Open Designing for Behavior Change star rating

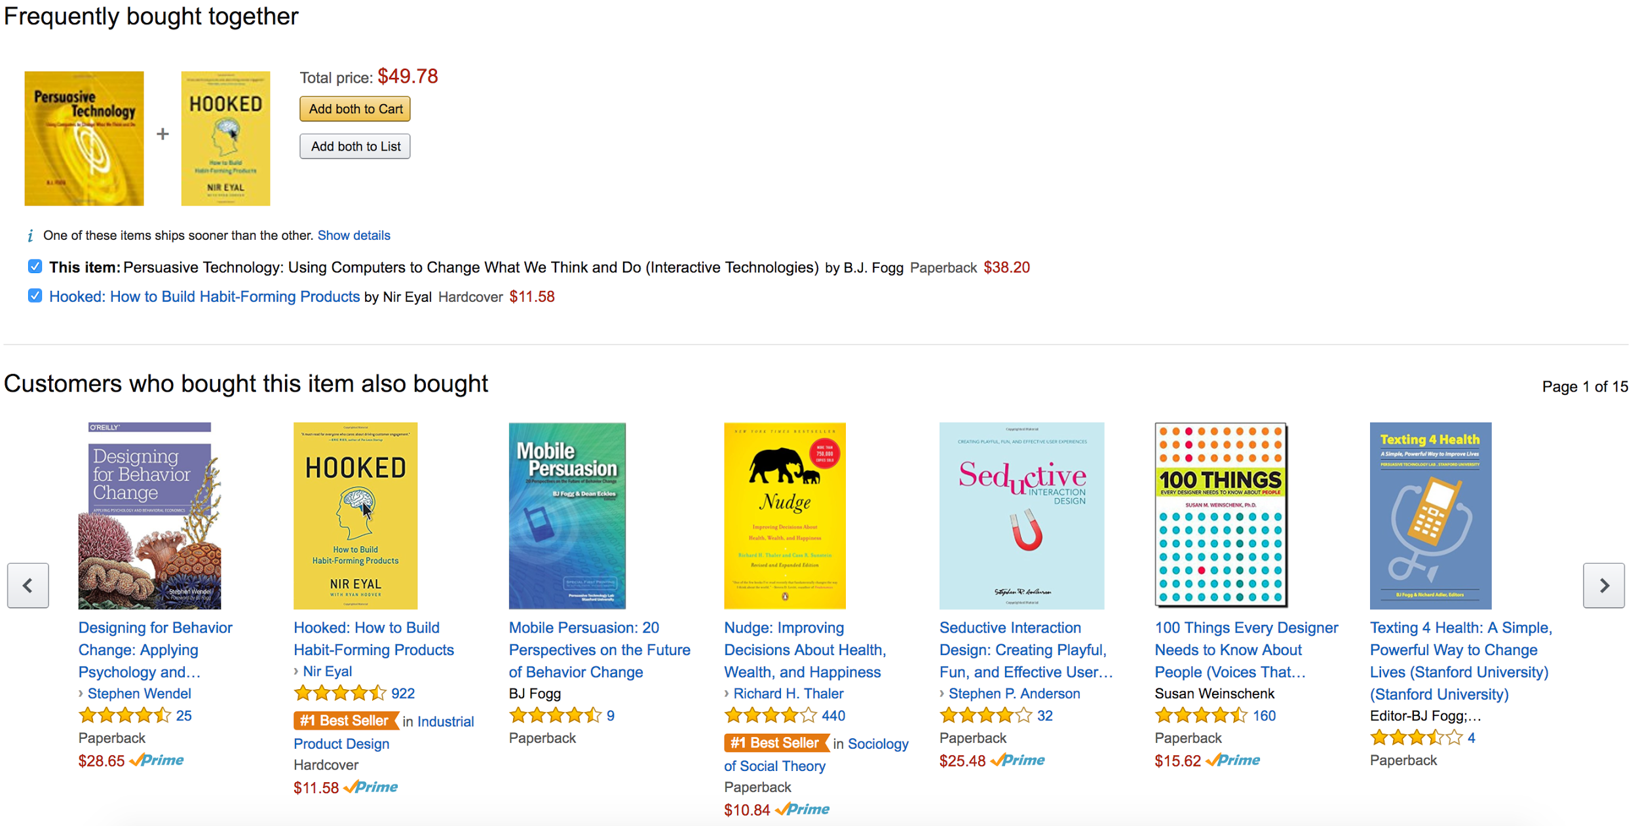[x=124, y=715]
